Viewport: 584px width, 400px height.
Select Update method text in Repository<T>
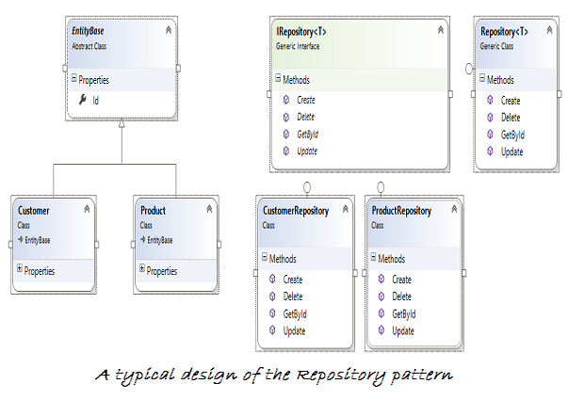point(511,152)
